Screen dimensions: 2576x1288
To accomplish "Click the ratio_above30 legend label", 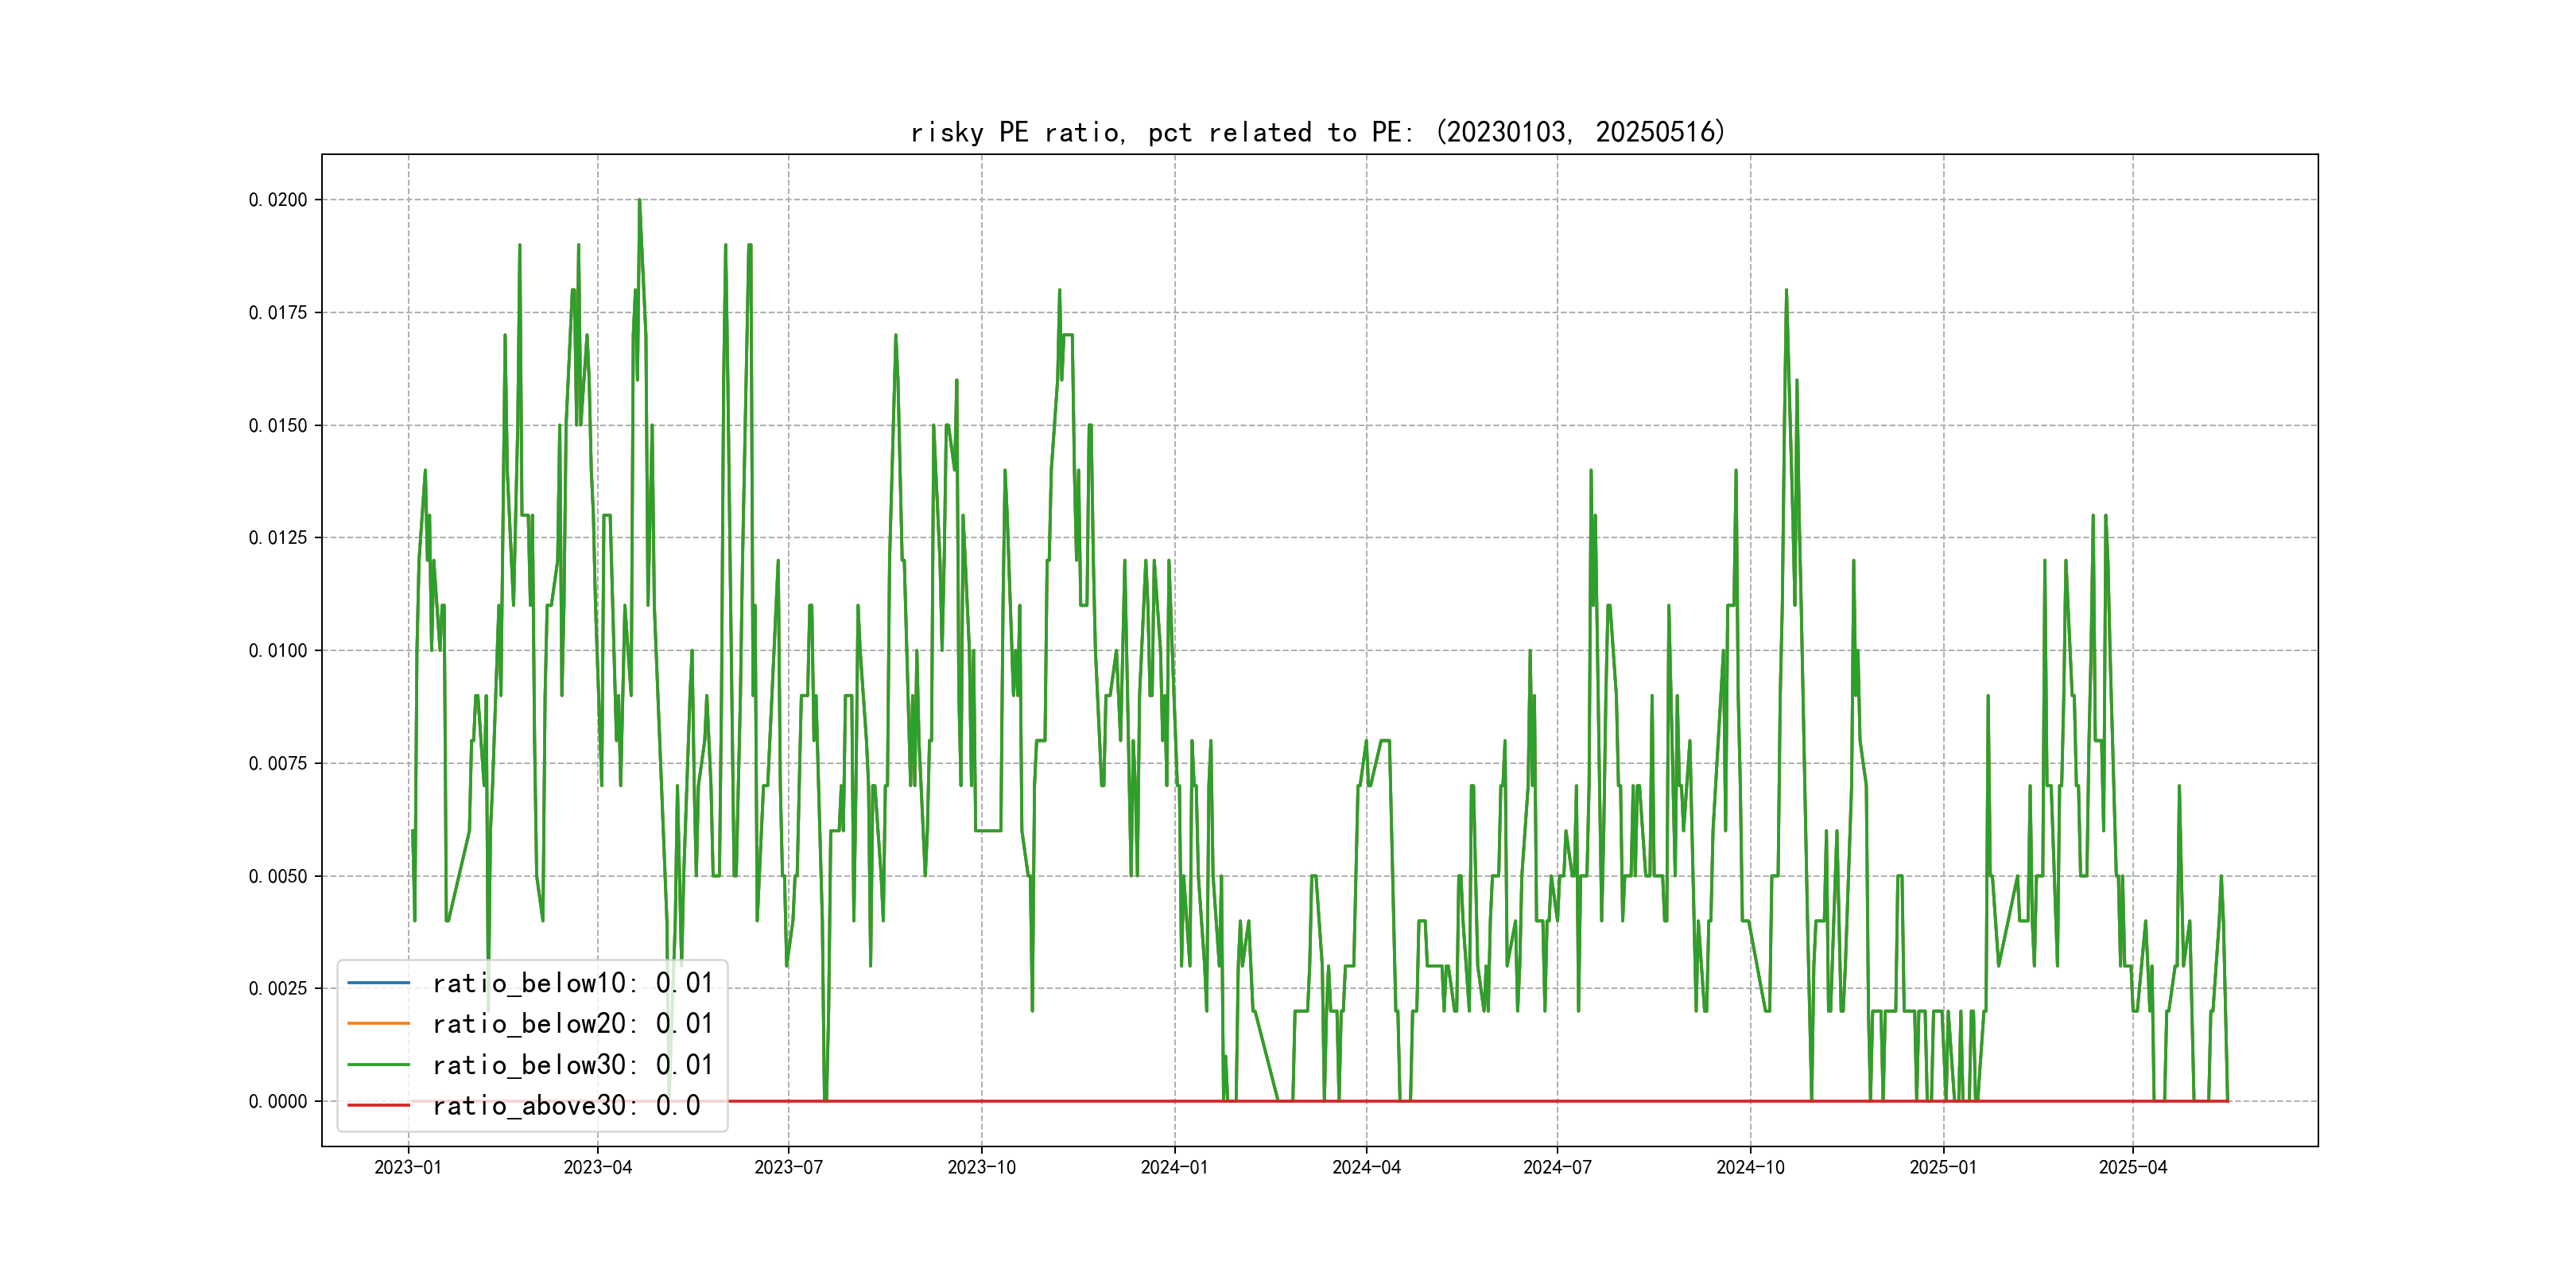I will (x=566, y=1106).
